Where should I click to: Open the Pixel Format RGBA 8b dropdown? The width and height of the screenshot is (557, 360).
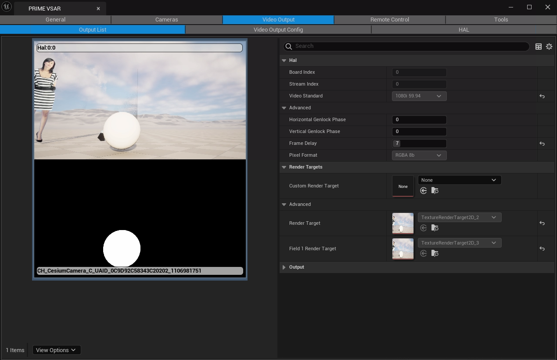419,155
